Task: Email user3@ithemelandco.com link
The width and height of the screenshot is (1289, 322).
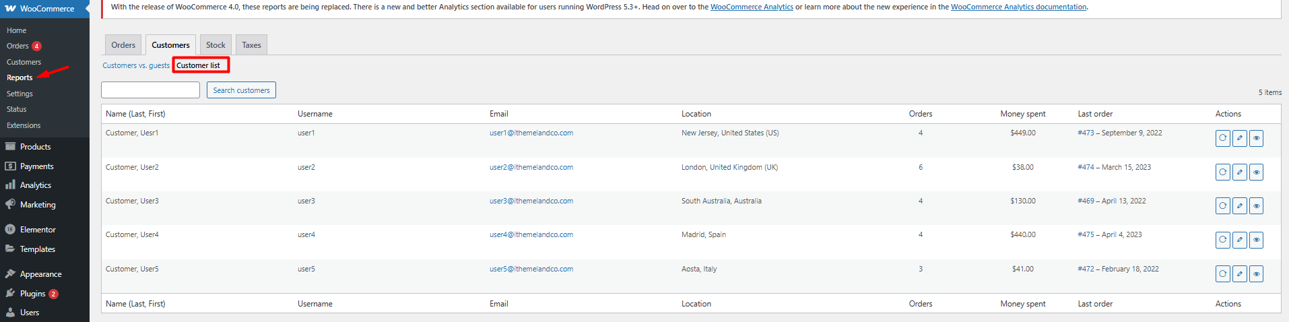Action: point(531,201)
